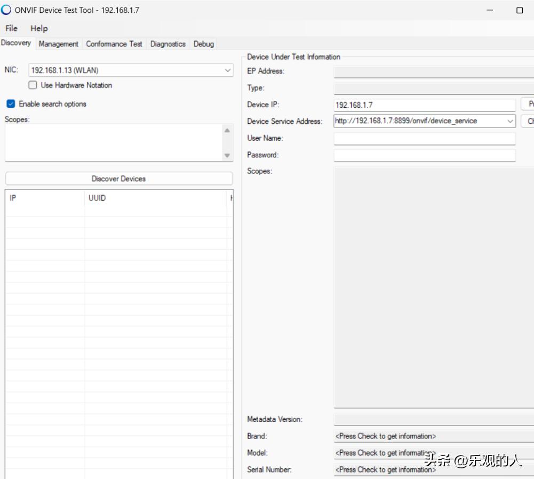Sort device list by UUID column header
Screen dimensions: 534x479
(155, 198)
